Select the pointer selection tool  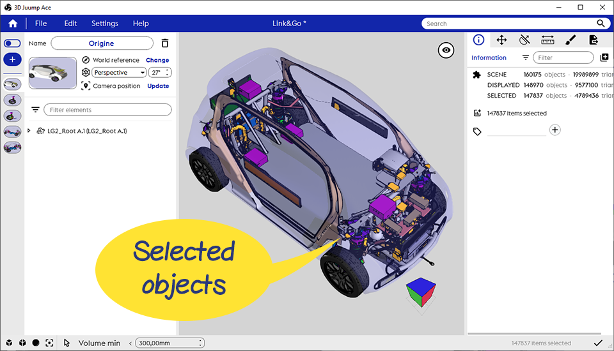[67, 343]
